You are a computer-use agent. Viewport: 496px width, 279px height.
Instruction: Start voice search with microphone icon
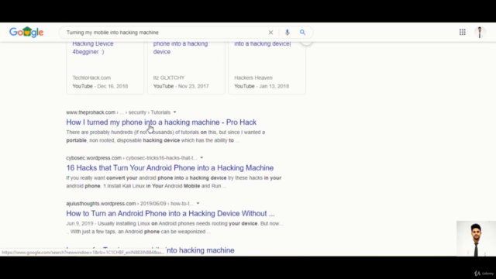[288, 33]
